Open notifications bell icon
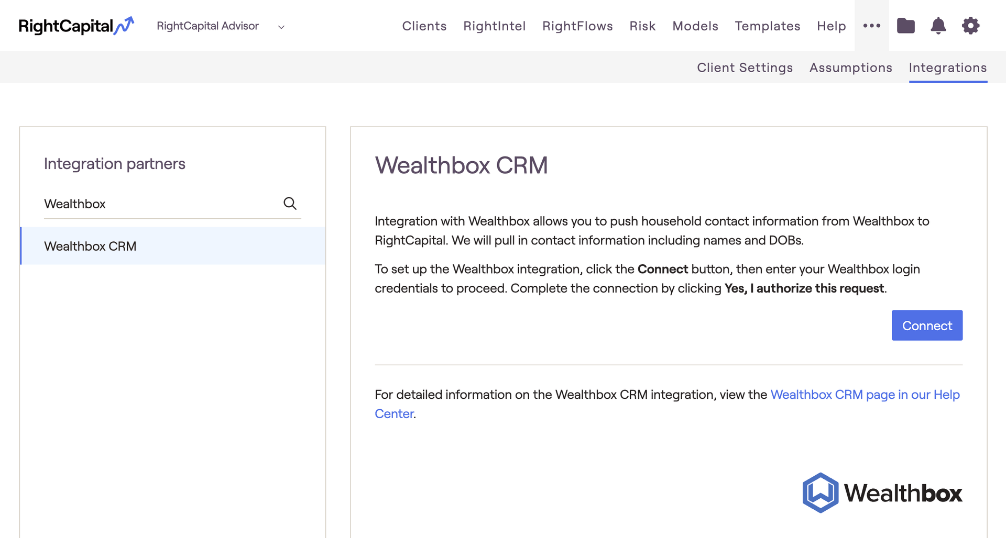 tap(938, 26)
